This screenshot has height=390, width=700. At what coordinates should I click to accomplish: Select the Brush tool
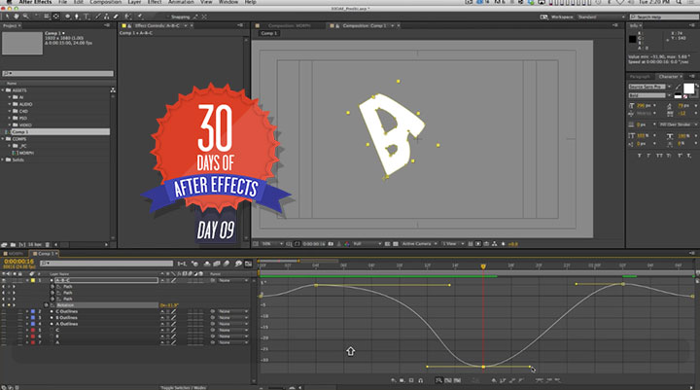[x=98, y=17]
